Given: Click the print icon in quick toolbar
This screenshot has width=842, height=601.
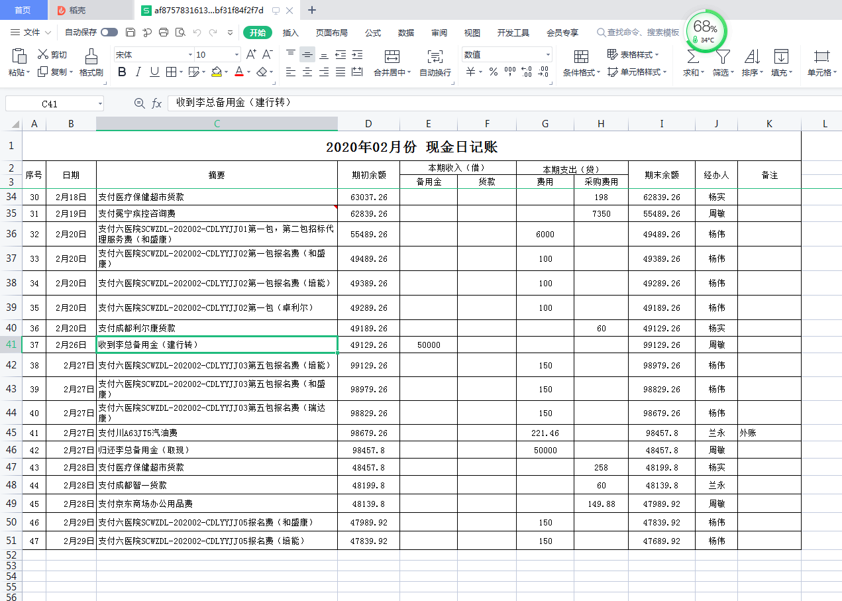Looking at the screenshot, I should (x=164, y=32).
